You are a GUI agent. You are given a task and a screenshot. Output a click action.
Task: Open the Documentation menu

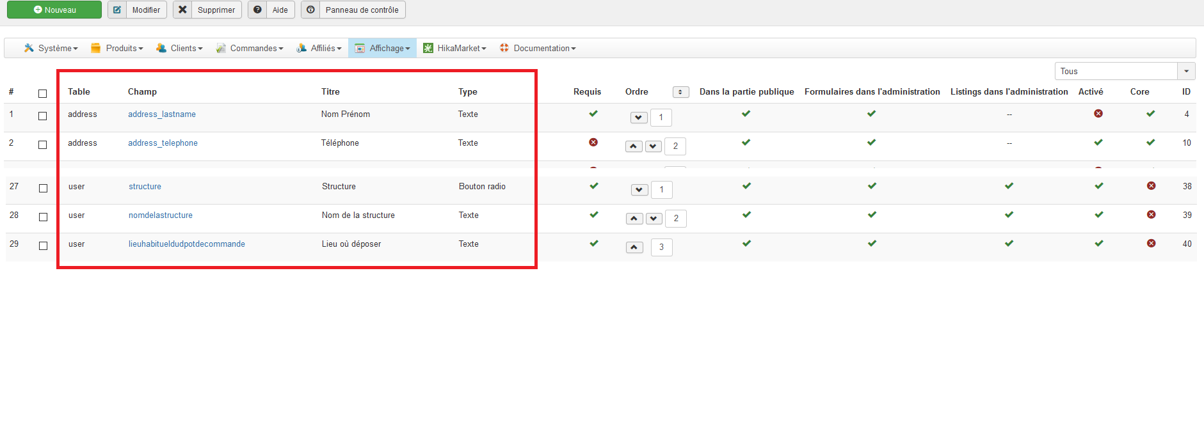point(538,48)
